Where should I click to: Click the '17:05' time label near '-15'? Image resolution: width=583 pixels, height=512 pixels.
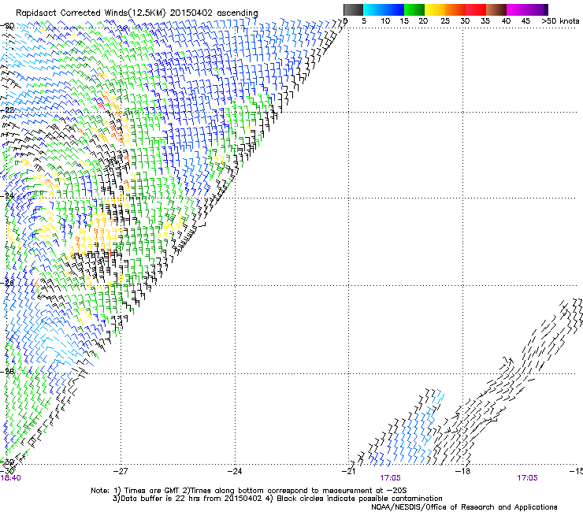527,478
